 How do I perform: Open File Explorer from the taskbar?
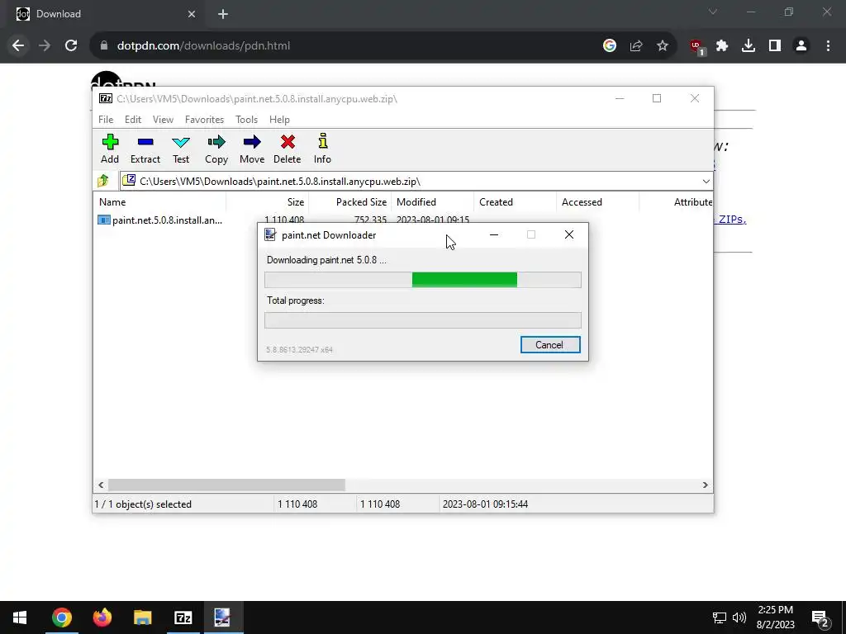coord(142,617)
